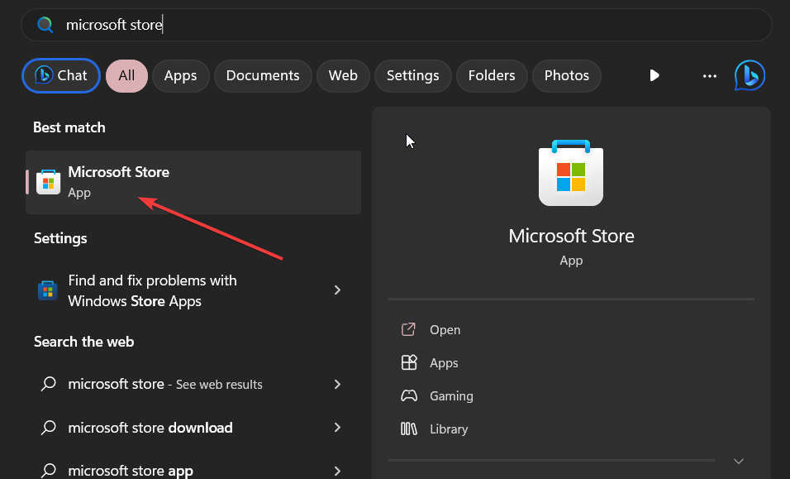Switch to the Web filter tab
The height and width of the screenshot is (479, 790).
(x=343, y=75)
